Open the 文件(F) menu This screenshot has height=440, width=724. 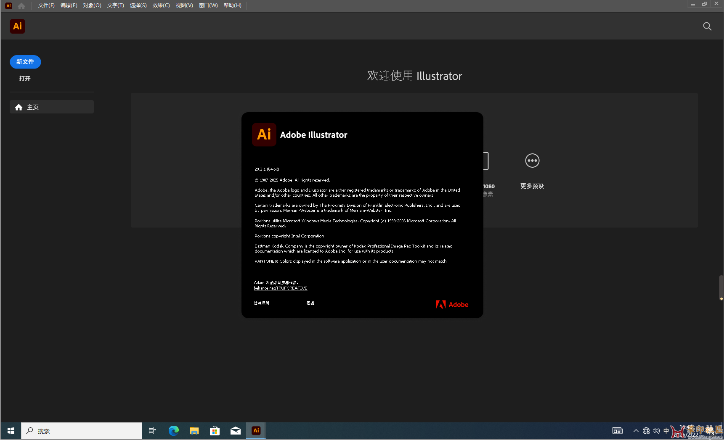(46, 5)
